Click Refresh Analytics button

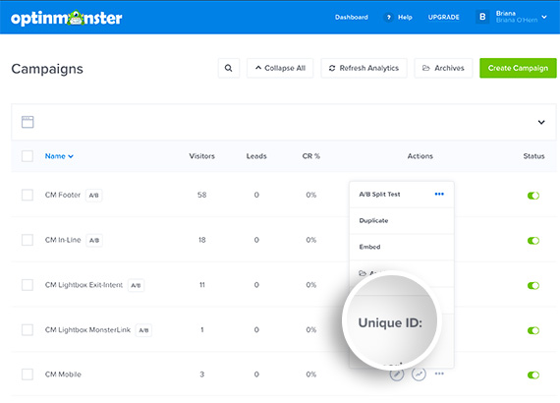click(364, 68)
